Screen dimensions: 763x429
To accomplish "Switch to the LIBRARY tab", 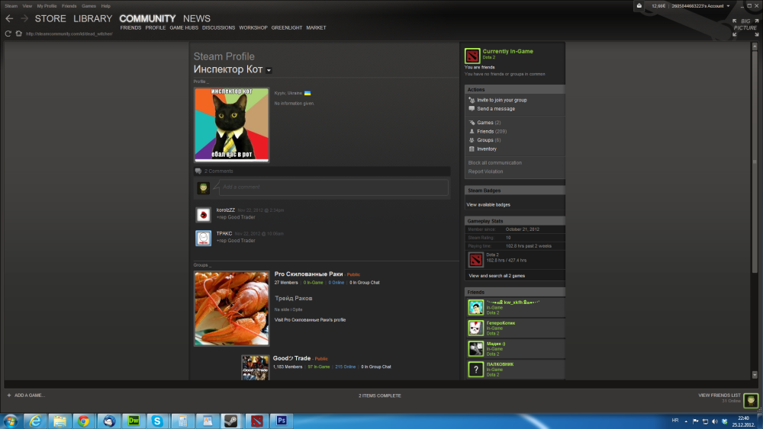I will (x=92, y=18).
